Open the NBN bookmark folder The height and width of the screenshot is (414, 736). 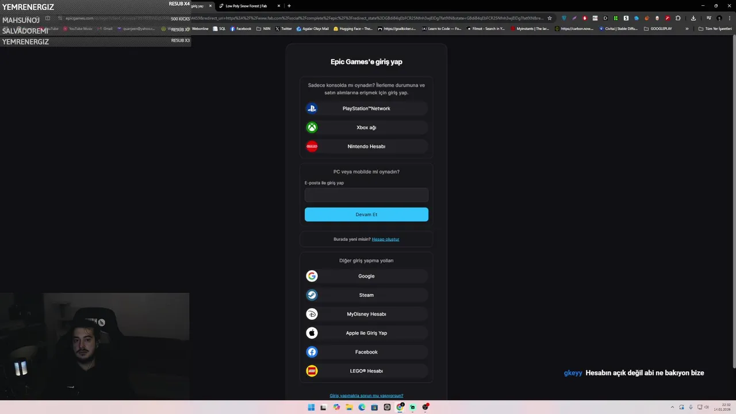click(263, 28)
